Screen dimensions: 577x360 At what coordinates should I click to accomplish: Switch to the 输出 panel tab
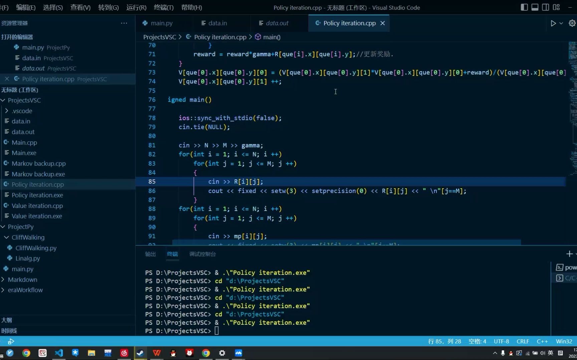point(150,254)
